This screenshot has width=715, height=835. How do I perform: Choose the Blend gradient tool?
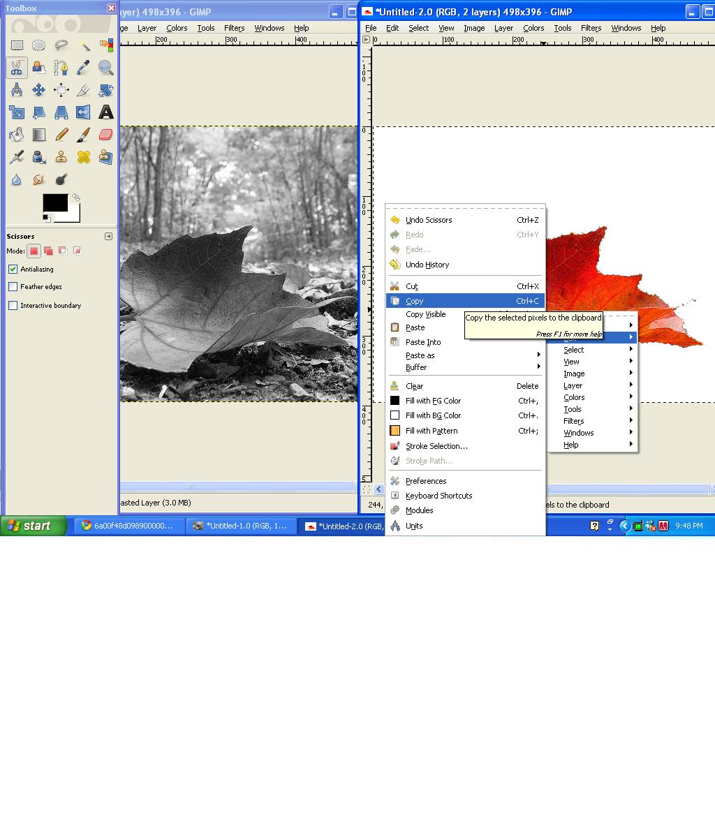tap(39, 135)
